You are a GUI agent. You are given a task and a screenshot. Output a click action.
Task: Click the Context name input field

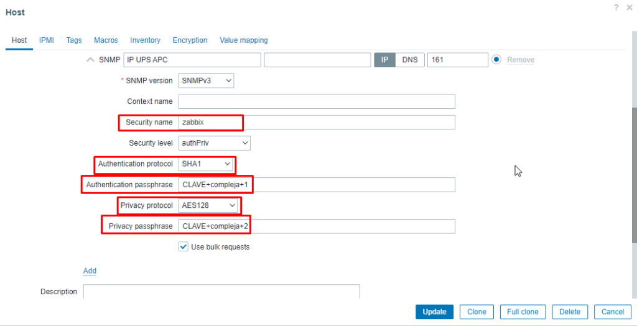[x=317, y=101]
